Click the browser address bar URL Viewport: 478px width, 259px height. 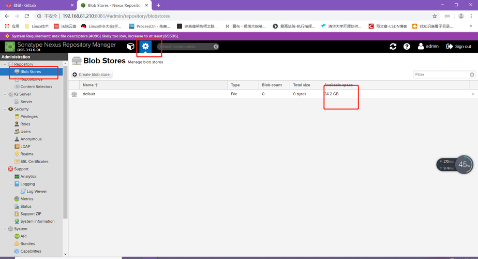pyautogui.click(x=116, y=16)
